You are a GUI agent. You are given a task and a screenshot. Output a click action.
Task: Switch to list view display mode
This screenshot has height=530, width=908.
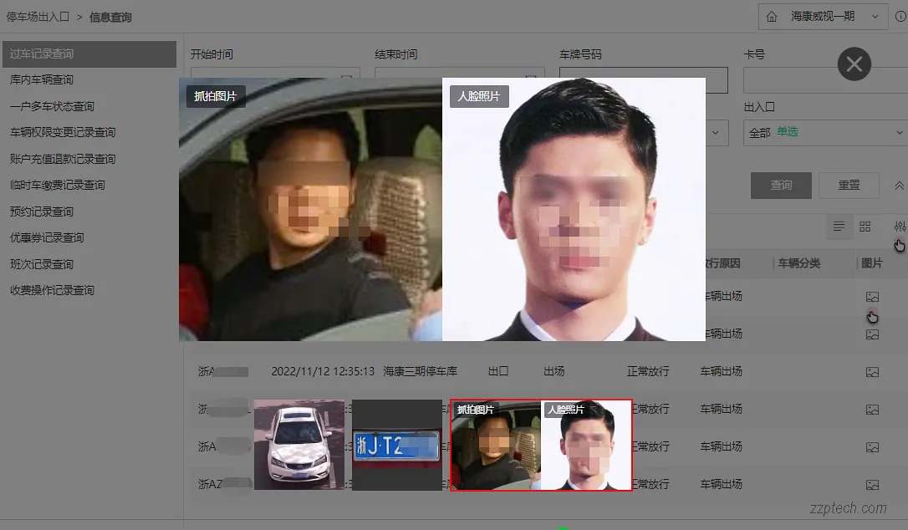(839, 227)
